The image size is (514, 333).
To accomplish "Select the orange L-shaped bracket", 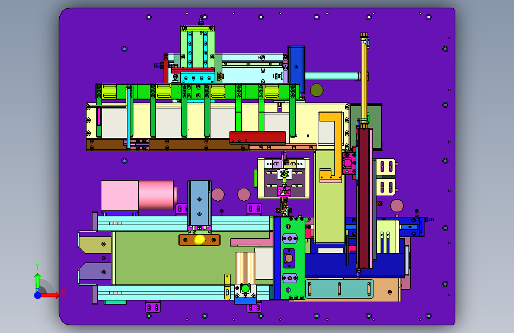I will tap(331, 146).
